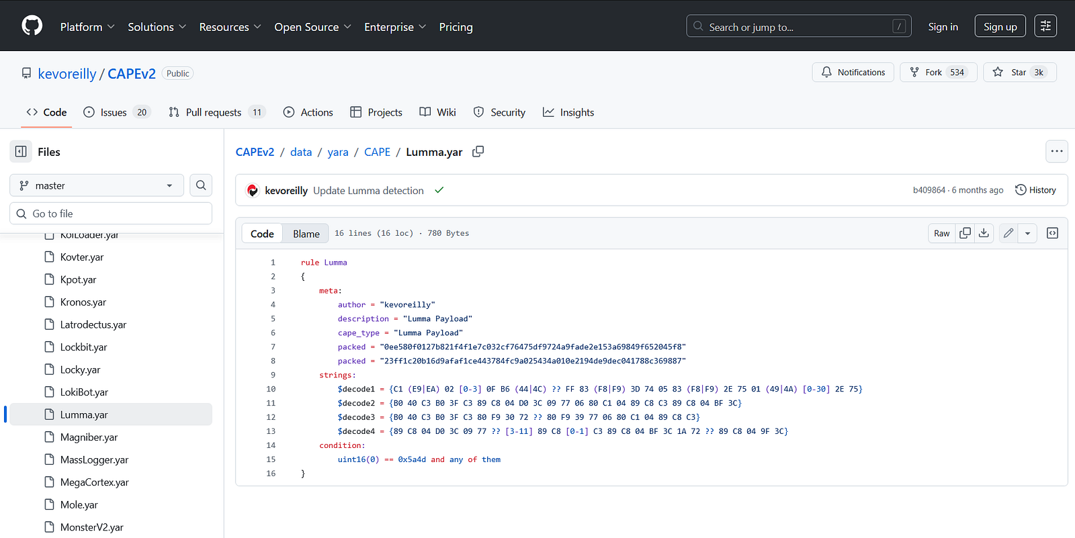Download the raw Lumma.yar file

984,233
